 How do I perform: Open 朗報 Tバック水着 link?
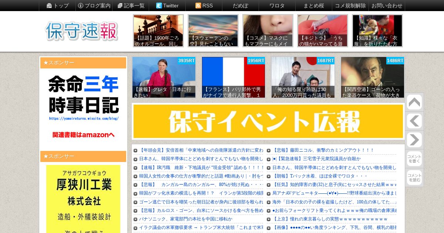[x=320, y=176]
